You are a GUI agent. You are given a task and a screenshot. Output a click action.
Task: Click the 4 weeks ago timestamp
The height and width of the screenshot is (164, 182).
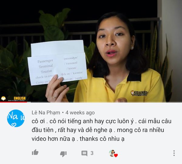80,112
